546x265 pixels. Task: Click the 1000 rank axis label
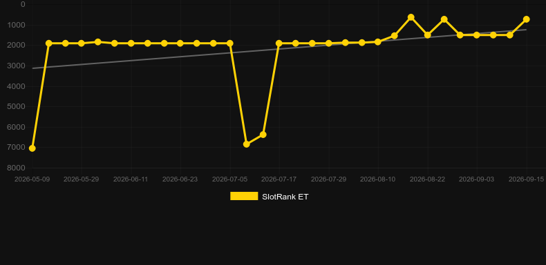point(17,25)
